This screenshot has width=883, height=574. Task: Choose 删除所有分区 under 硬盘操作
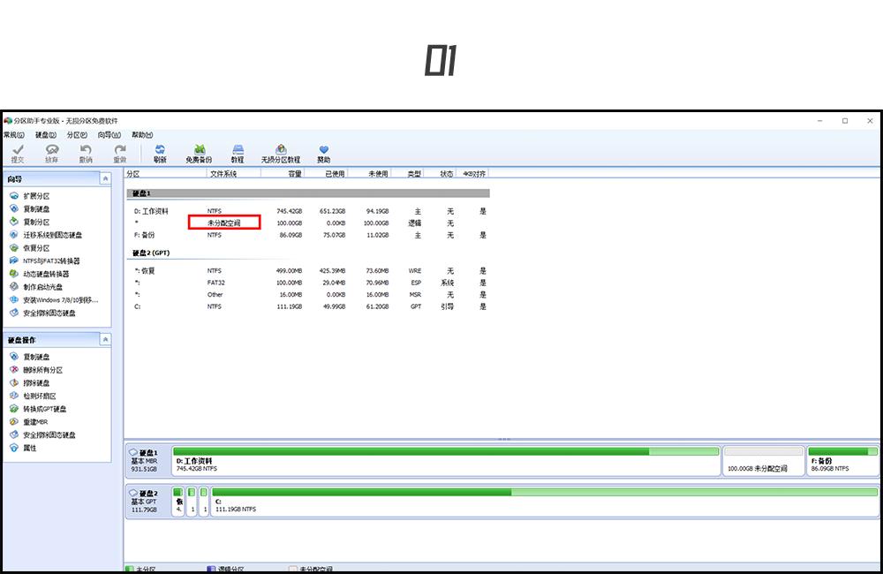[x=36, y=370]
